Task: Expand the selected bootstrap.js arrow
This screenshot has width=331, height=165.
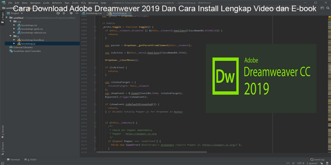Action: click(x=14, y=44)
